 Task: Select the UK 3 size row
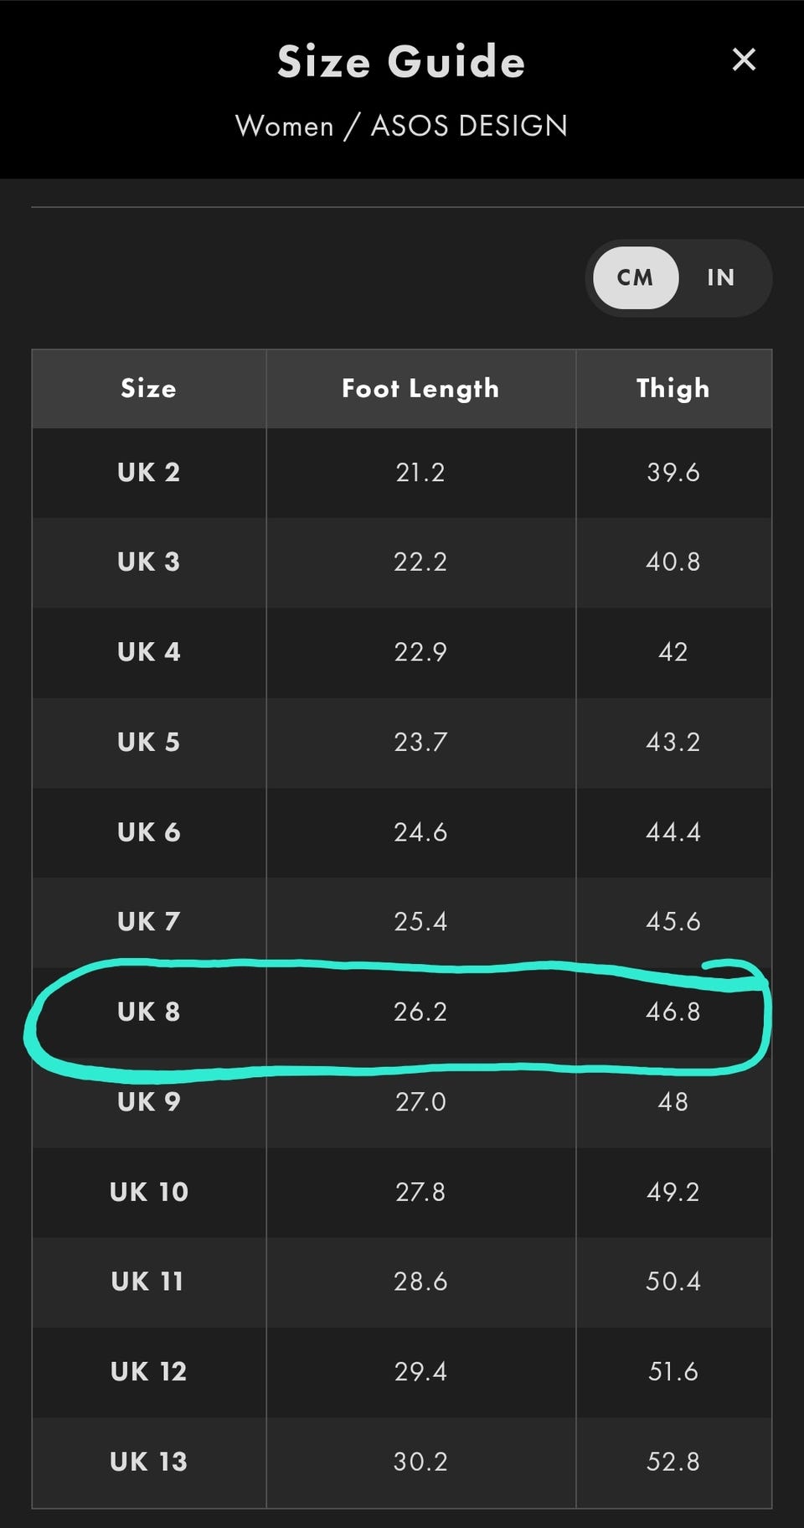coord(402,562)
